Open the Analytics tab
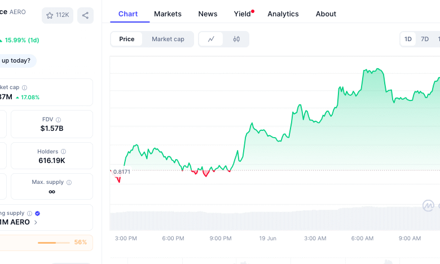The height and width of the screenshot is (264, 440). pyautogui.click(x=283, y=14)
